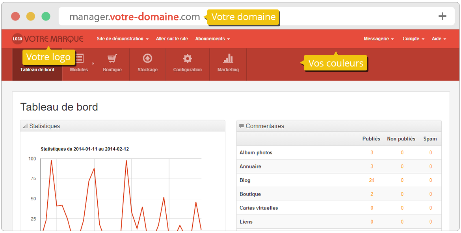Viewport: 461px width, 233px height.
Task: Click the new tab plus icon
Action: tap(442, 17)
